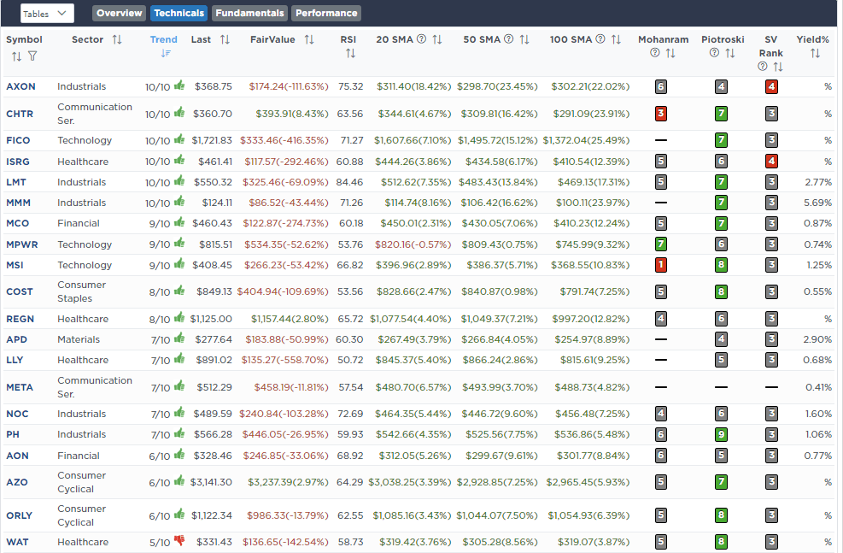Click APD yield 2.90%
The width and height of the screenshot is (843, 553).
click(817, 339)
